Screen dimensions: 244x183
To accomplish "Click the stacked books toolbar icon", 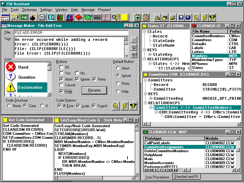I will 70,17.
